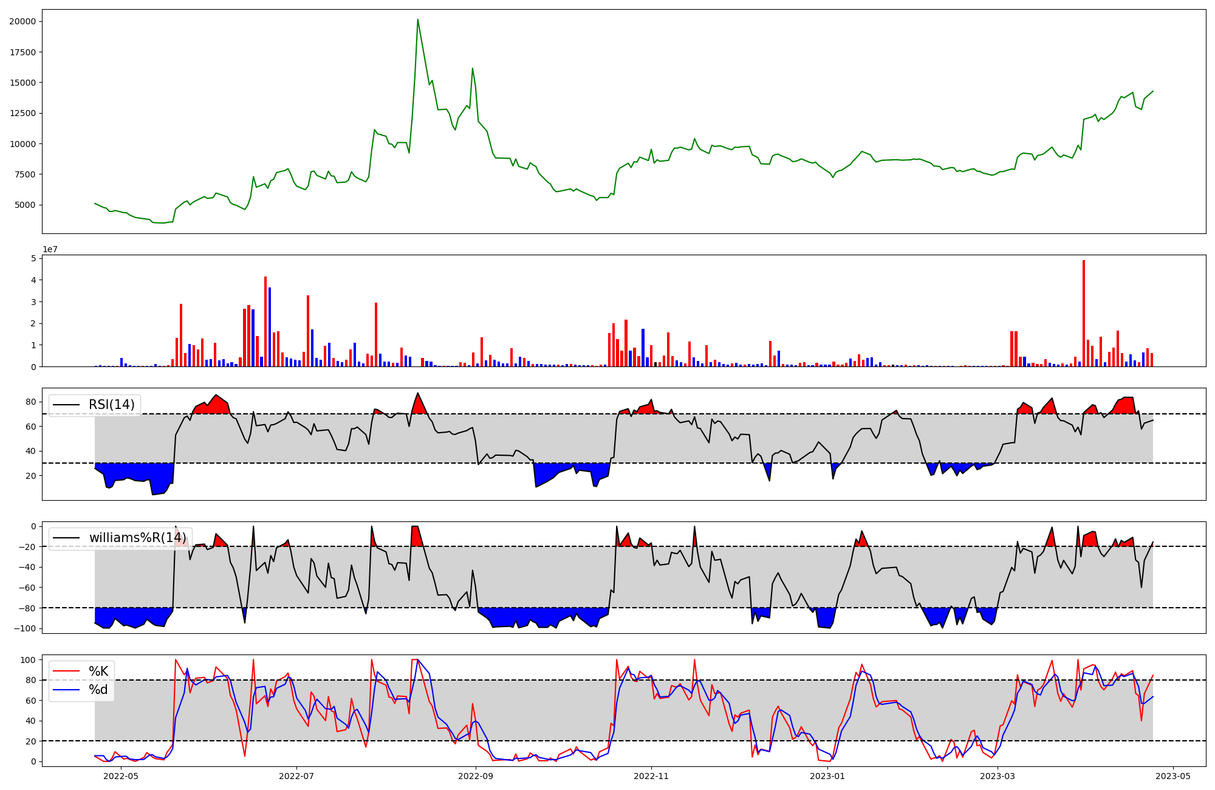
Task: Click the 2022-05 x-axis date label
Action: tap(122, 776)
